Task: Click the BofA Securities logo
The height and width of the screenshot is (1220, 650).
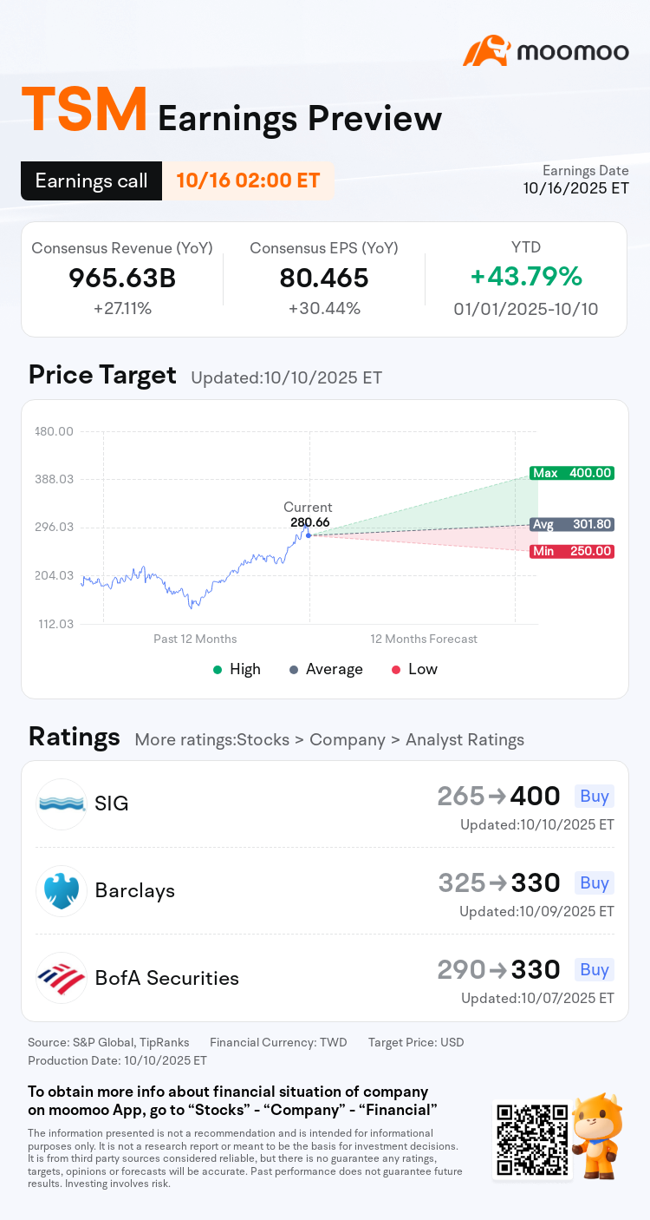Action: tap(62, 977)
